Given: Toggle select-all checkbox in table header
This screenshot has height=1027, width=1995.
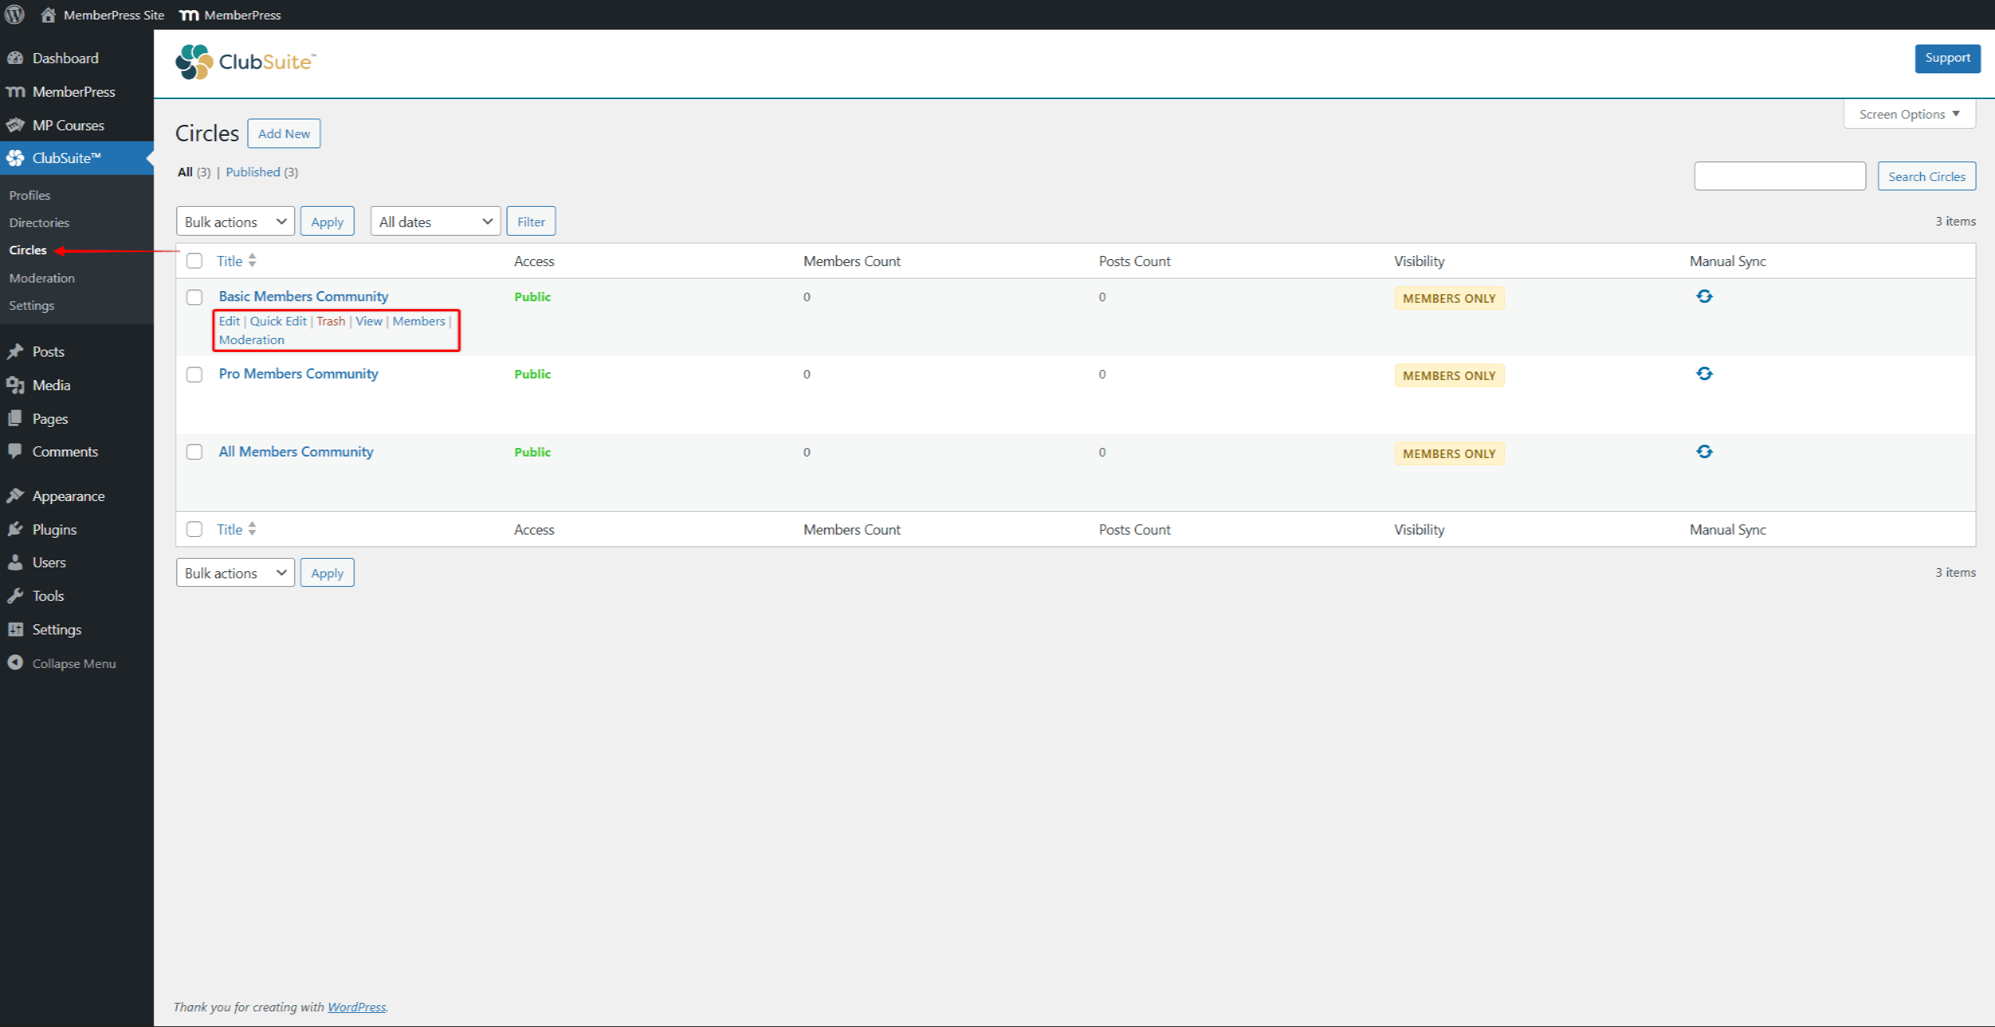Looking at the screenshot, I should click(x=194, y=261).
